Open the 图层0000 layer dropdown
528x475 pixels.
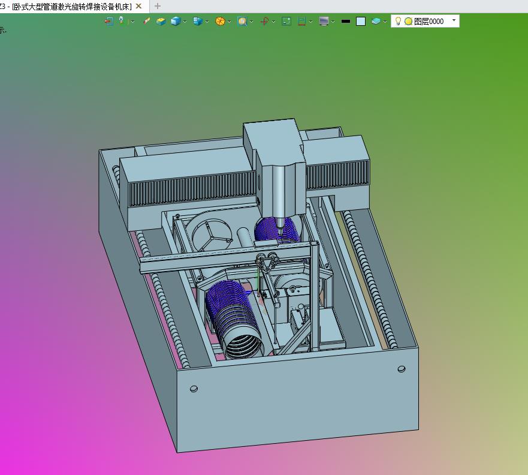coord(454,20)
